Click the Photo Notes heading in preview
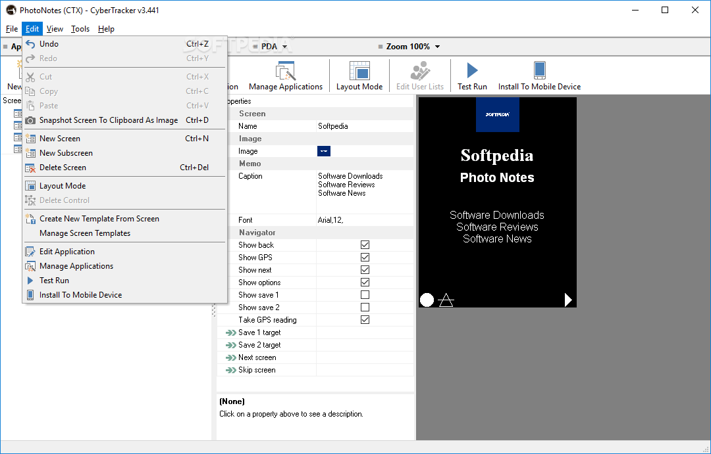The width and height of the screenshot is (711, 454). (x=497, y=177)
